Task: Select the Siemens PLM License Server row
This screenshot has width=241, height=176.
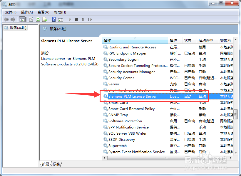Action: 168,97
